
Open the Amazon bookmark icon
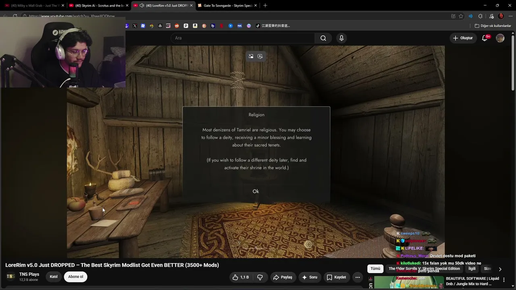tap(195, 26)
